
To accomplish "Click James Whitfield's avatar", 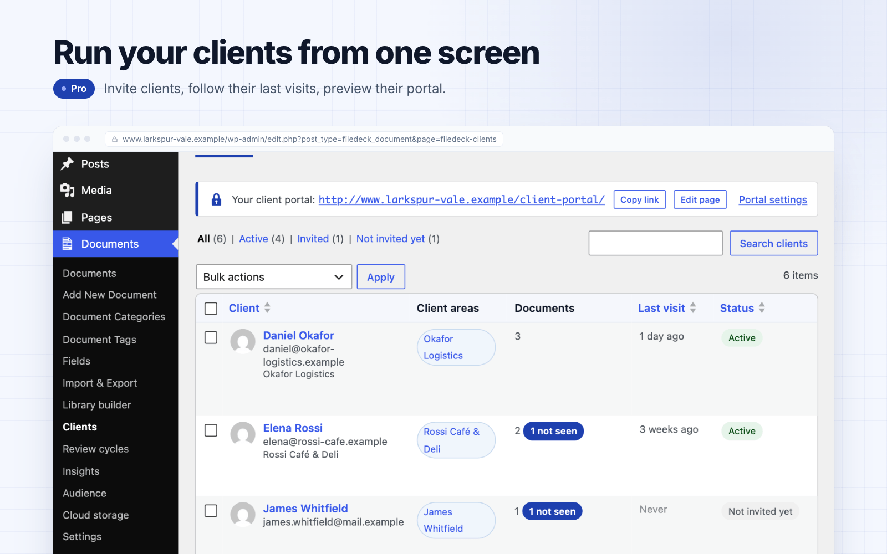I will [x=243, y=515].
